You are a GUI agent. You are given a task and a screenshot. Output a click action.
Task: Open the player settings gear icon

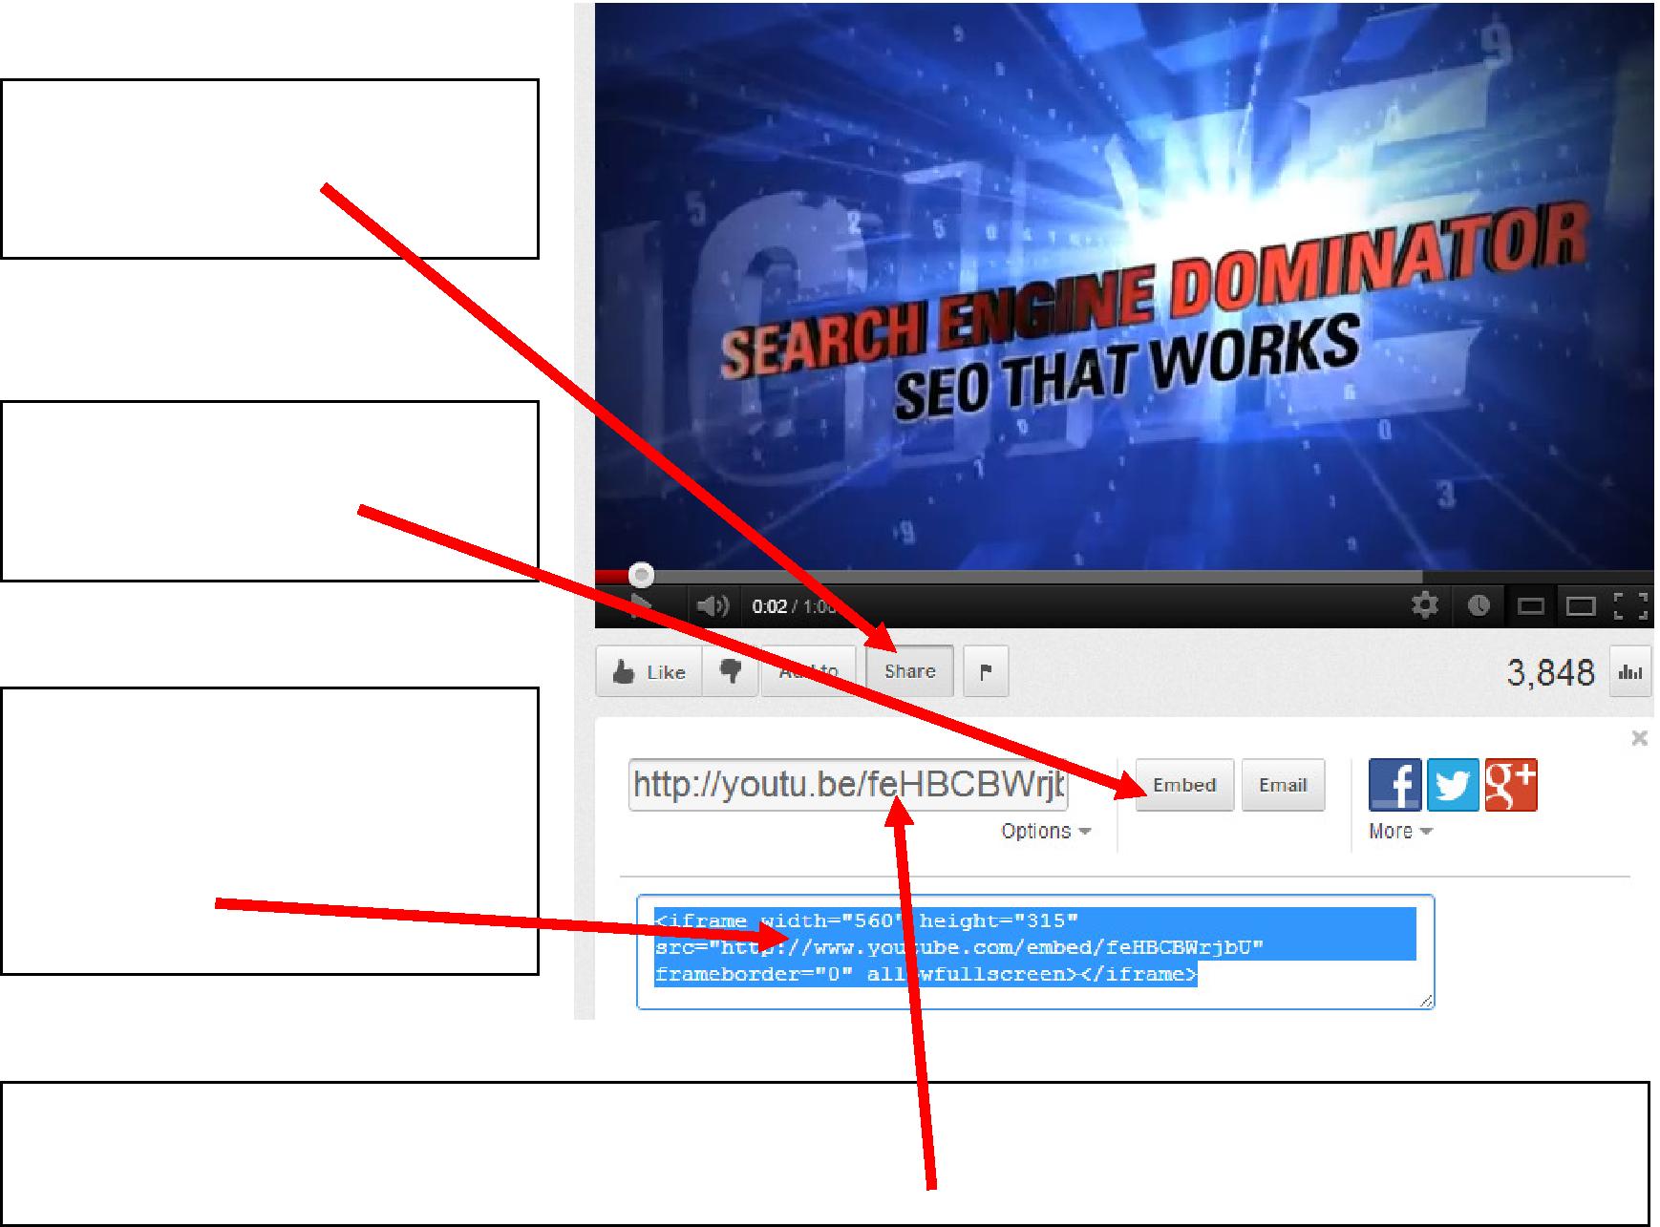point(1425,605)
